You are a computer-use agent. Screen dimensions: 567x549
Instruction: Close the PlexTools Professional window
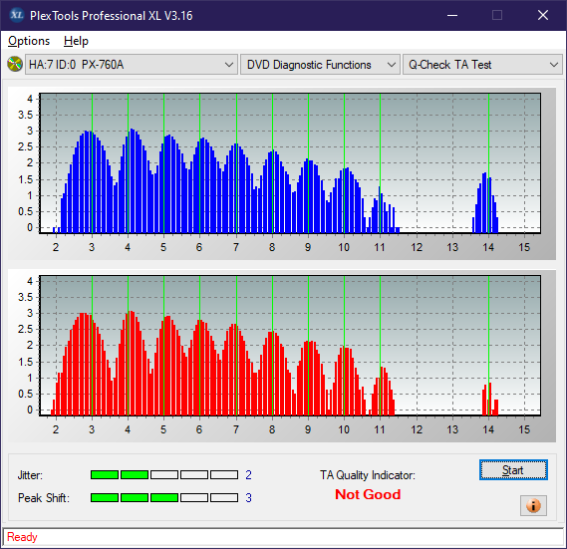pos(542,15)
